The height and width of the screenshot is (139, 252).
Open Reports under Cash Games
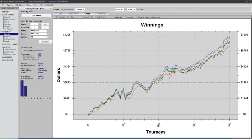tap(8, 17)
